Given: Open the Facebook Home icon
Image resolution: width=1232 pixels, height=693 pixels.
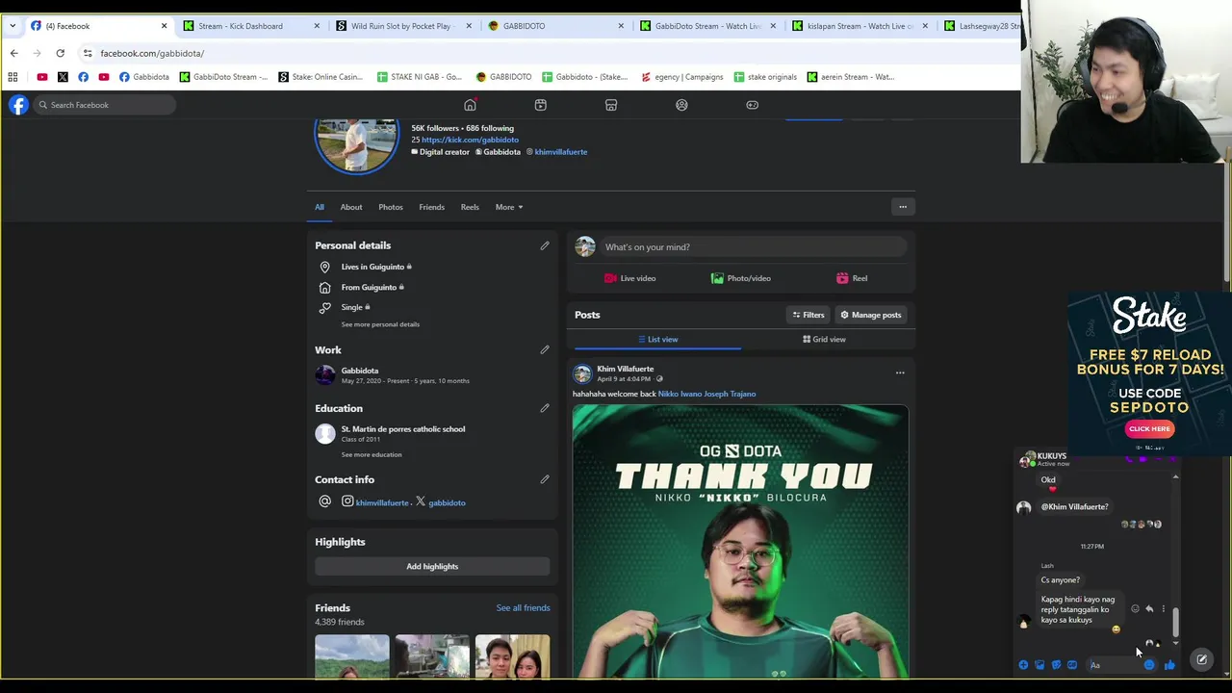Looking at the screenshot, I should click(x=470, y=105).
